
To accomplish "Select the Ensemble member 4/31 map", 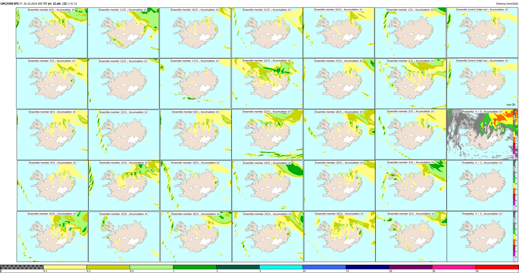I will pyautogui.click(x=411, y=185).
